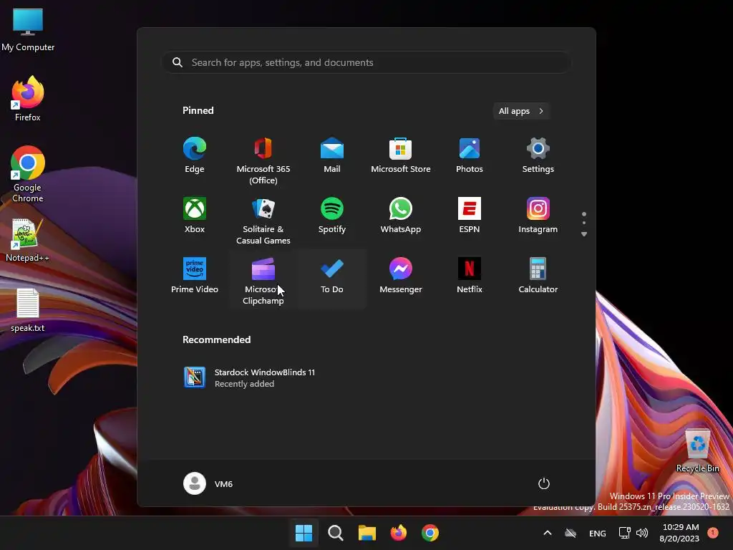This screenshot has height=550, width=733.
Task: Launch the To Do app
Action: (332, 276)
